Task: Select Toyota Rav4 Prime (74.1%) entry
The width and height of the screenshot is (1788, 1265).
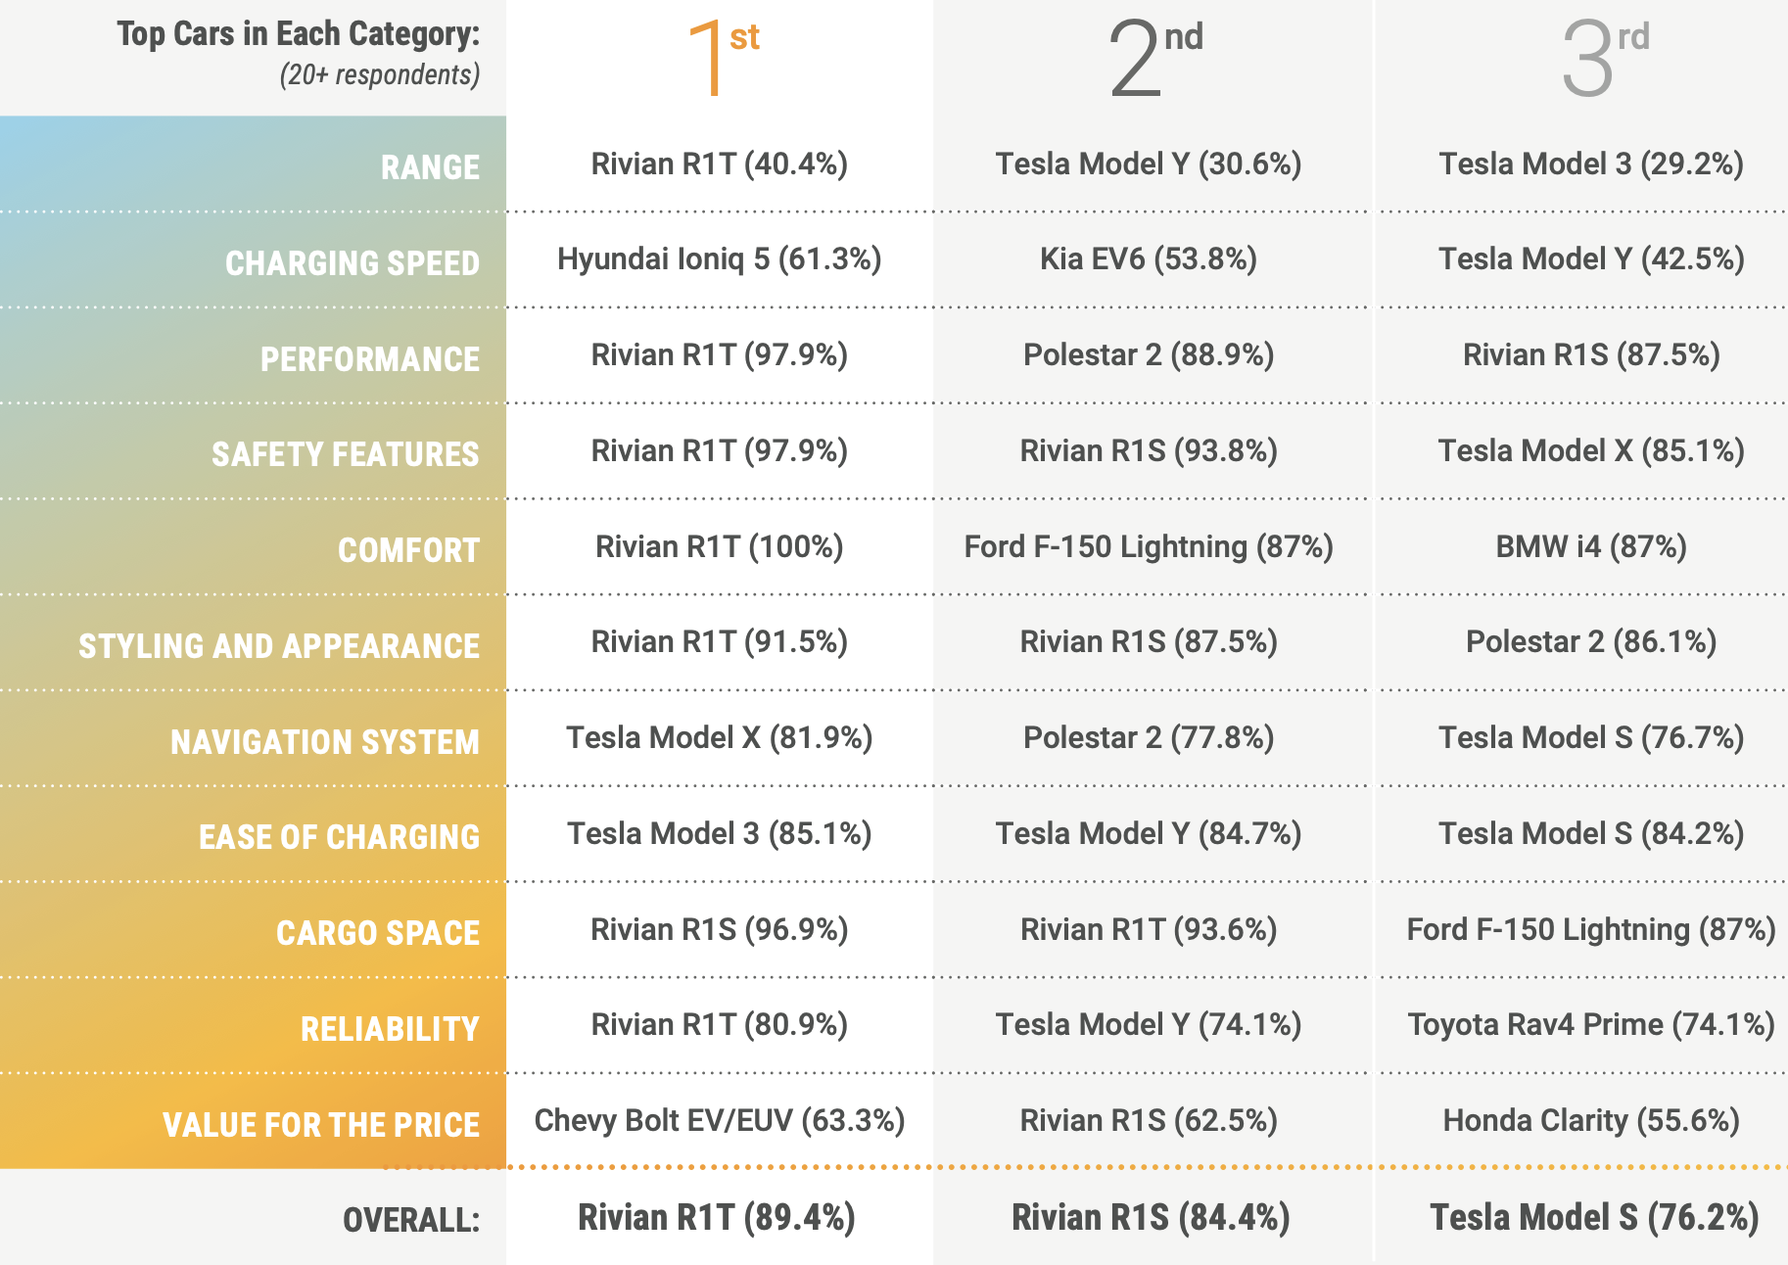Action: tap(1591, 1024)
